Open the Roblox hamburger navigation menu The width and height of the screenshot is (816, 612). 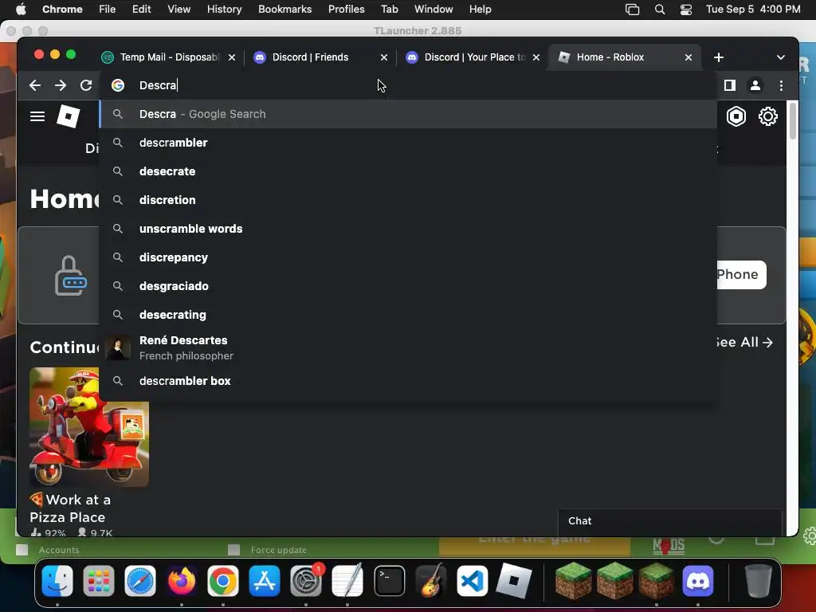37,116
